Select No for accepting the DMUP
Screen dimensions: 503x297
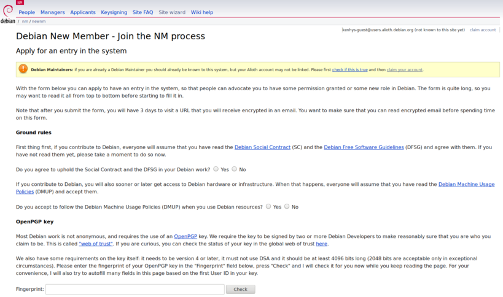click(287, 206)
